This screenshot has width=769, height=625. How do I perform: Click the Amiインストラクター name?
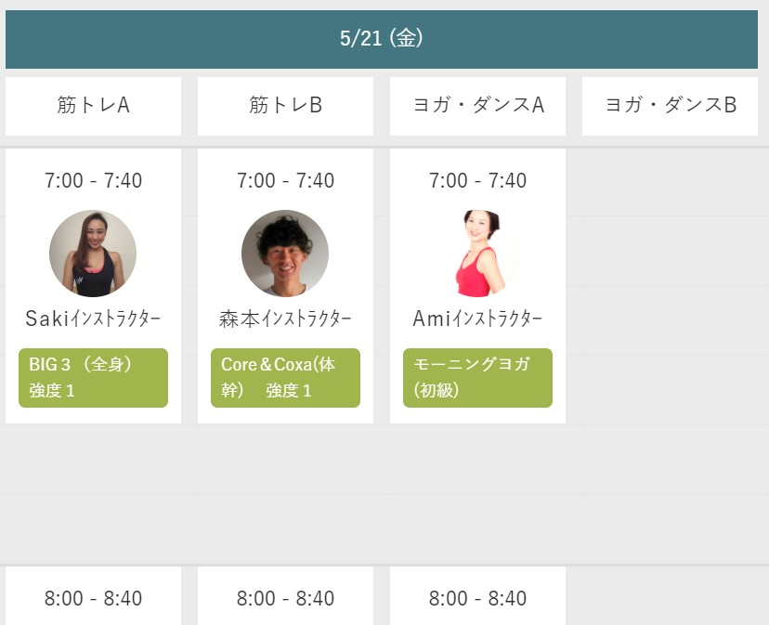pos(477,319)
